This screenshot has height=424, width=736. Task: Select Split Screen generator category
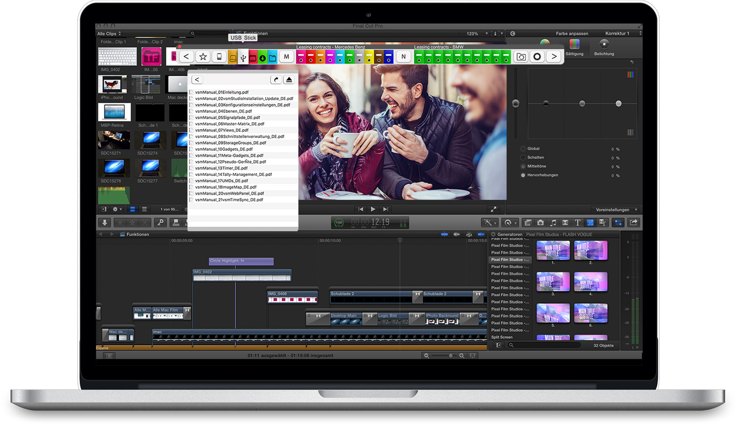tap(502, 337)
